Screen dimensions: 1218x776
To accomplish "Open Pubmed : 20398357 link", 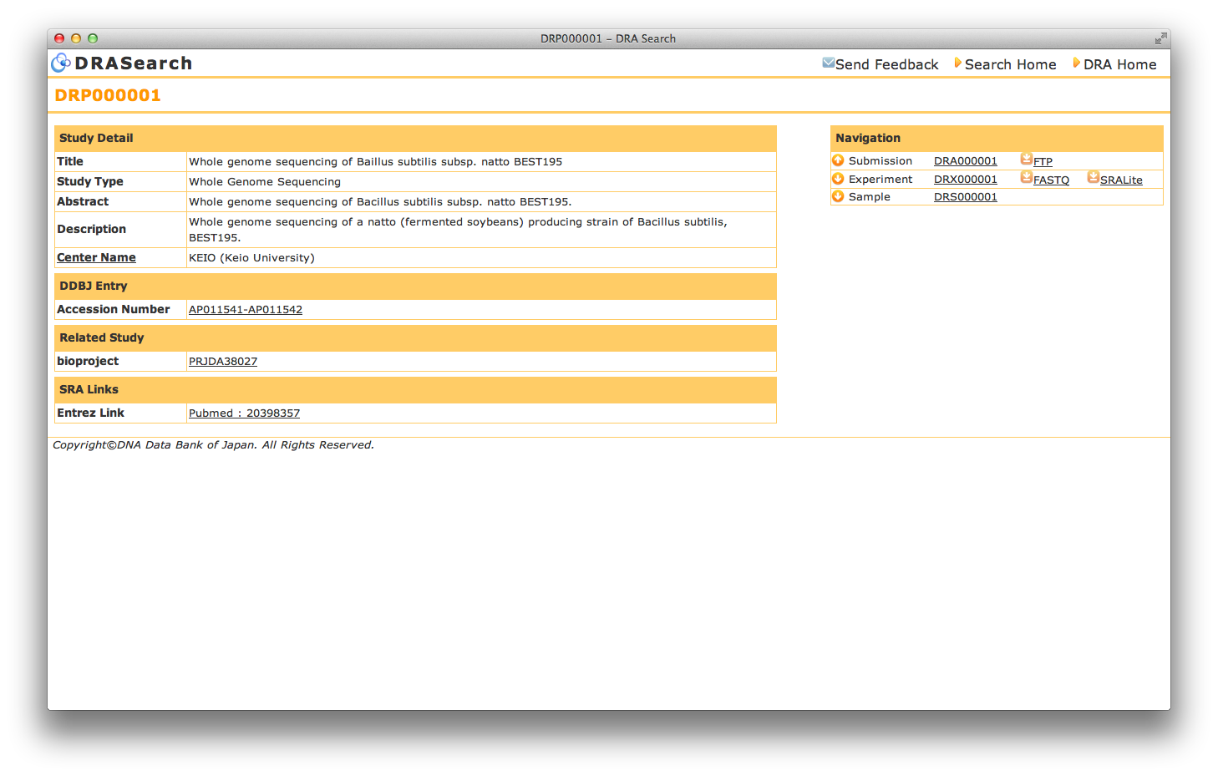I will 244,413.
